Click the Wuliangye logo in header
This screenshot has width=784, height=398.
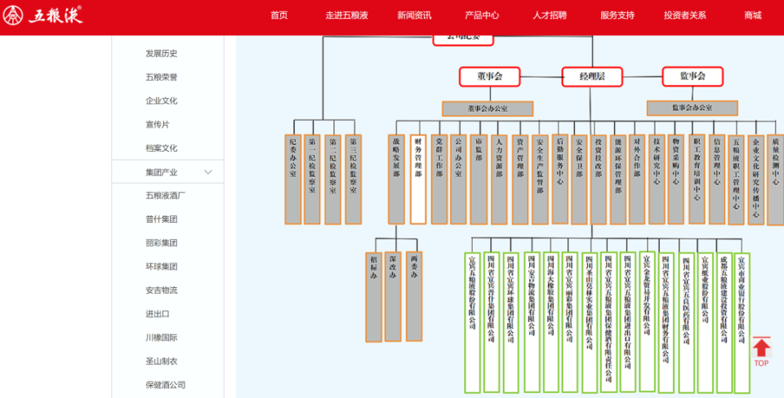click(44, 15)
